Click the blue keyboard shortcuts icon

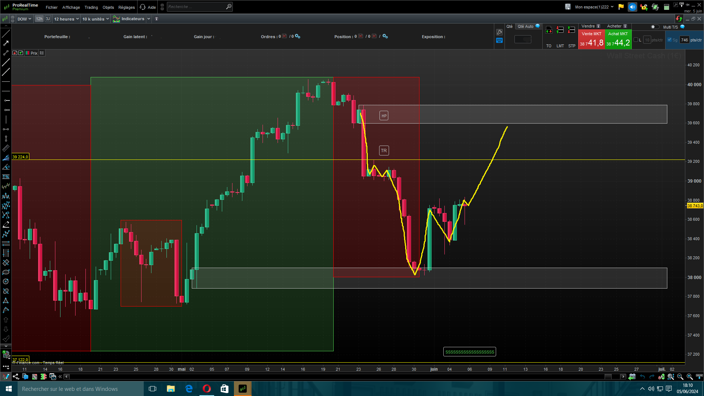[499, 40]
